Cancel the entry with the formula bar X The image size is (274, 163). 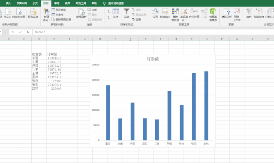click(x=12, y=32)
